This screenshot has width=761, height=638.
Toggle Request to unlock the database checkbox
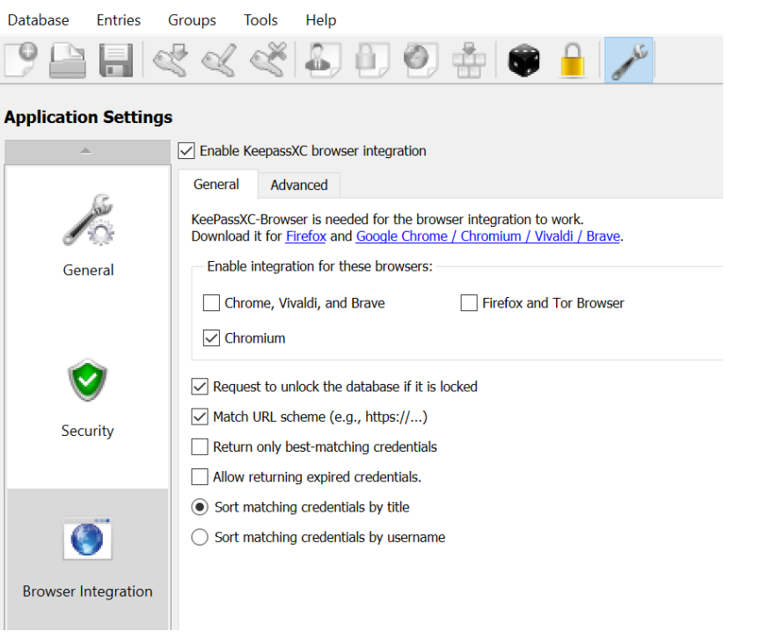(x=200, y=387)
